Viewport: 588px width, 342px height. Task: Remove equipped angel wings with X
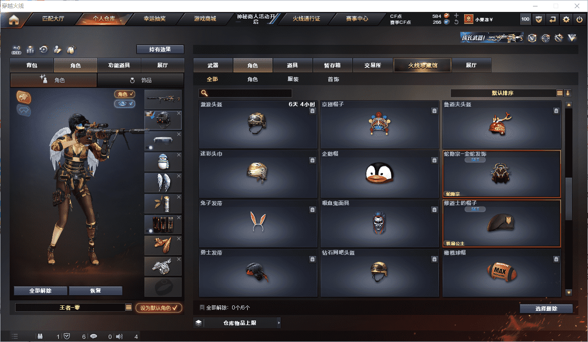tap(179, 176)
